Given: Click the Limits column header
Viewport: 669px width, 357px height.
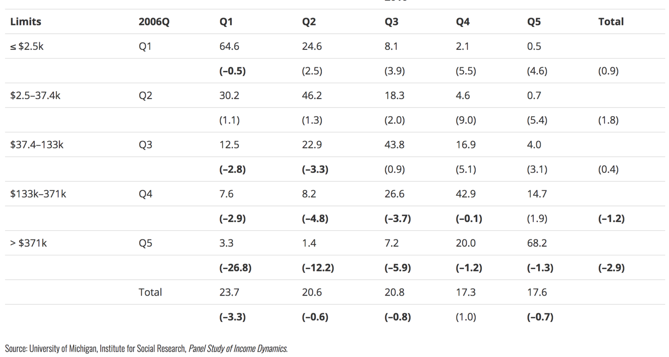Looking at the screenshot, I should pos(26,22).
